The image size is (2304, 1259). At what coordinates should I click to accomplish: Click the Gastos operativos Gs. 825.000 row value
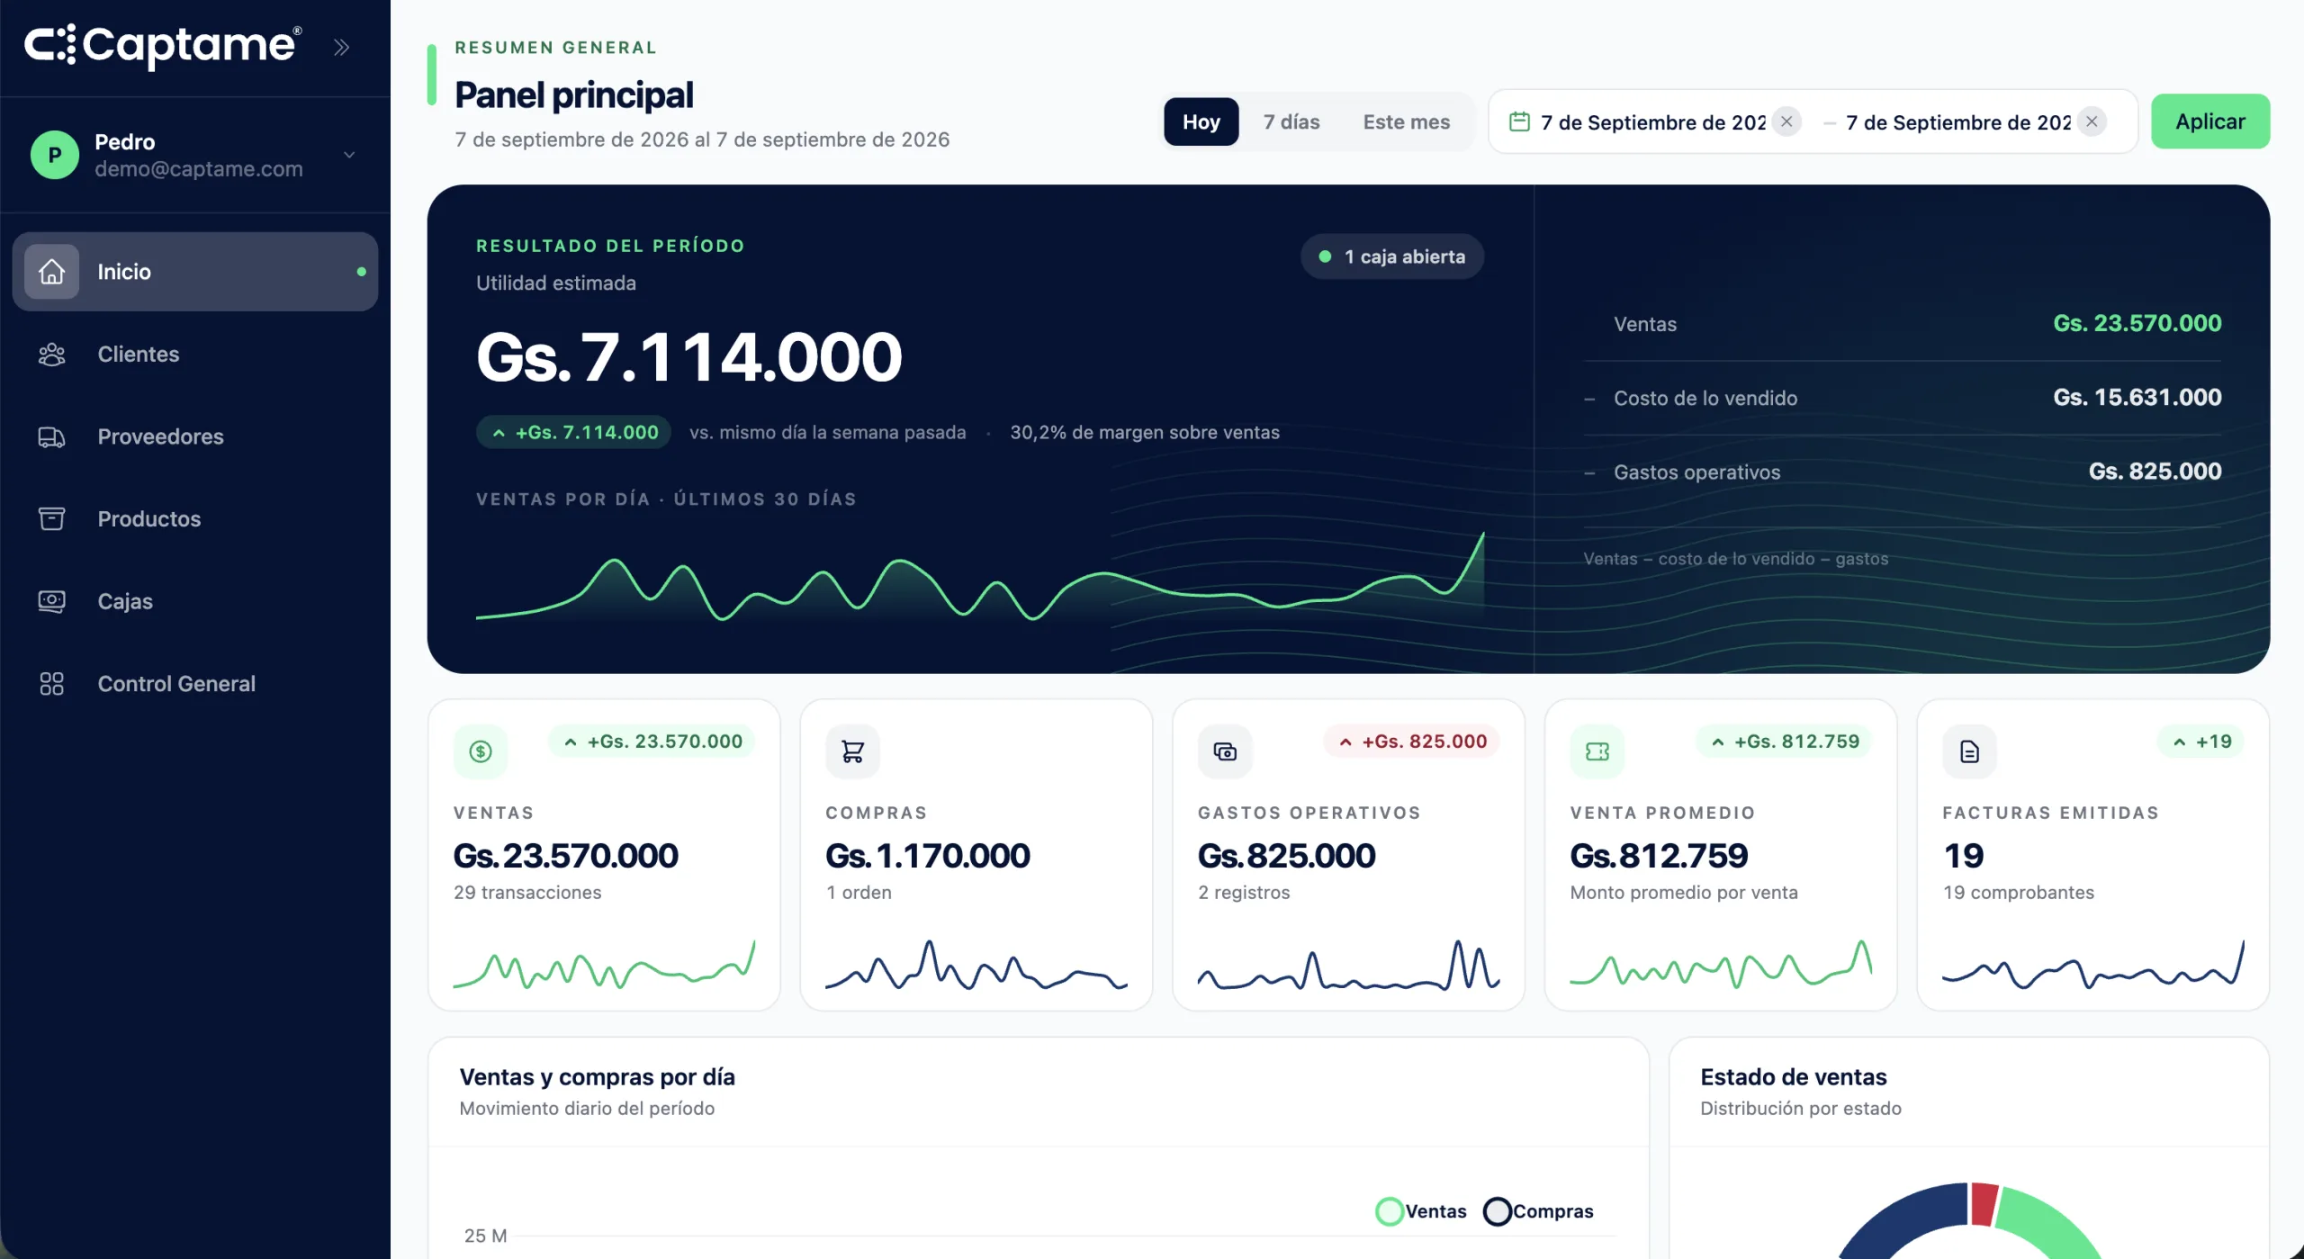(x=2155, y=472)
